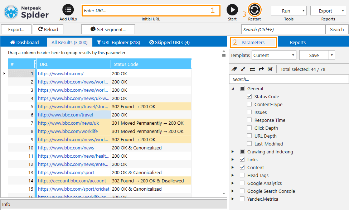Screen dimensions: 349x210
Task: Click the Search (Ctrl+E) field
Action: click(283, 29)
